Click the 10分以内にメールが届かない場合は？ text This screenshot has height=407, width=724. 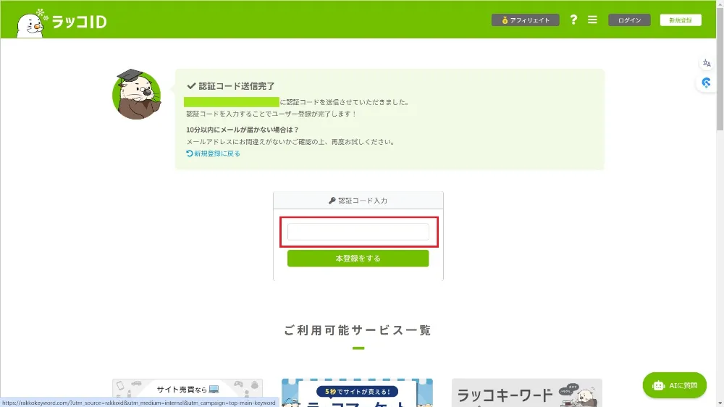[243, 130]
